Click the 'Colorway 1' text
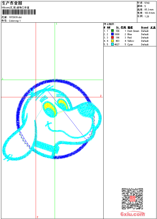 [15, 21]
